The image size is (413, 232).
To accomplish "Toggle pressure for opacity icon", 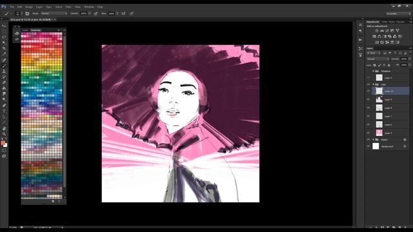I will pyautogui.click(x=96, y=14).
